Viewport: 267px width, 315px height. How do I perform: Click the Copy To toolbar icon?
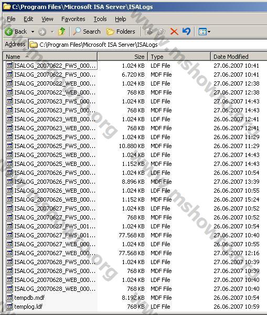[x=162, y=31]
